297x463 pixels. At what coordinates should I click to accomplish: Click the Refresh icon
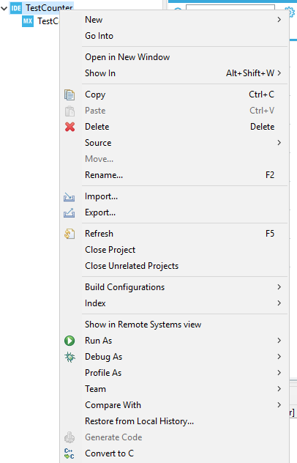coord(69,234)
